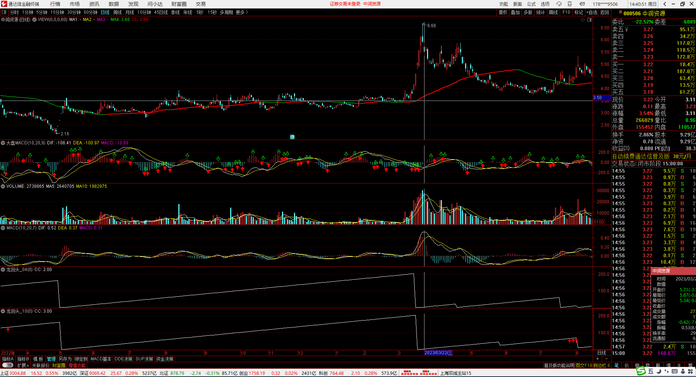Image resolution: width=696 pixels, height=377 pixels.
Task: Select the MACD基本 template tab
Action: (x=101, y=359)
